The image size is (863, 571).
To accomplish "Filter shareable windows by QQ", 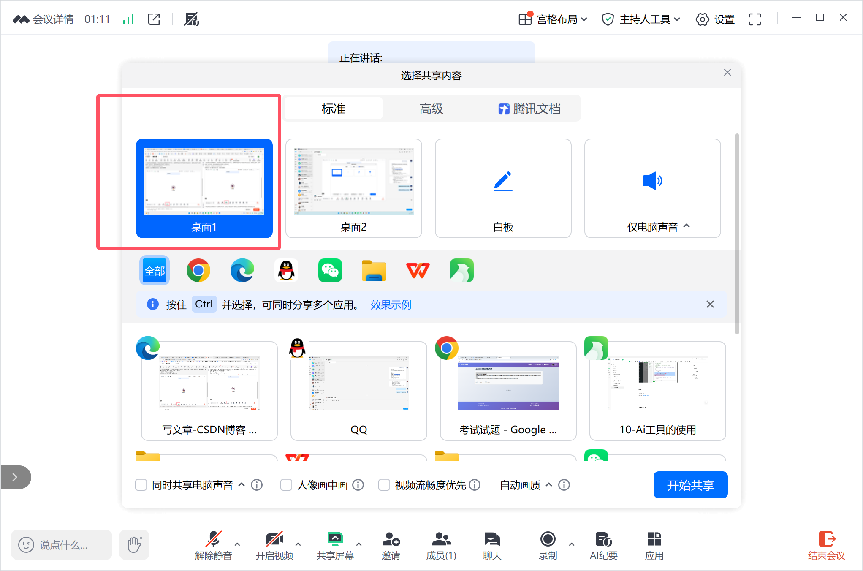I will coord(286,270).
